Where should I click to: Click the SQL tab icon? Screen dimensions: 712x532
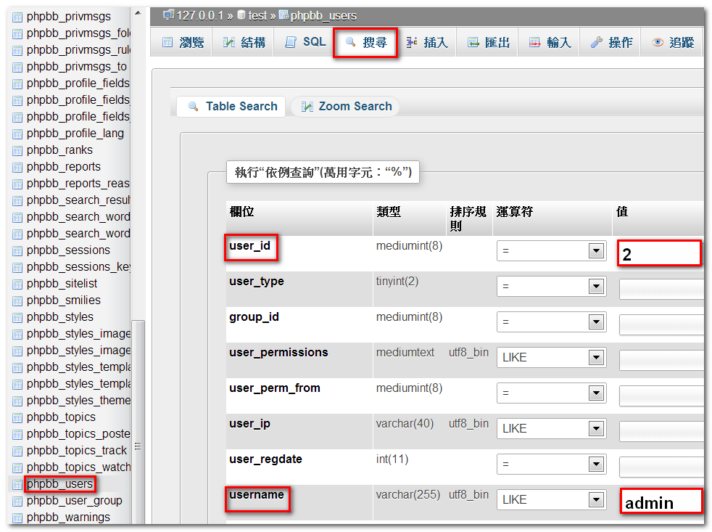pos(291,43)
